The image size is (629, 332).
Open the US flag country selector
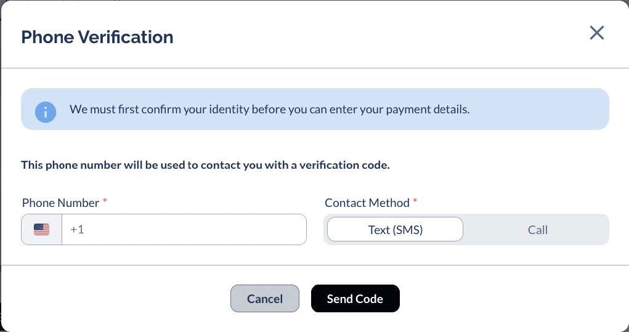click(42, 230)
